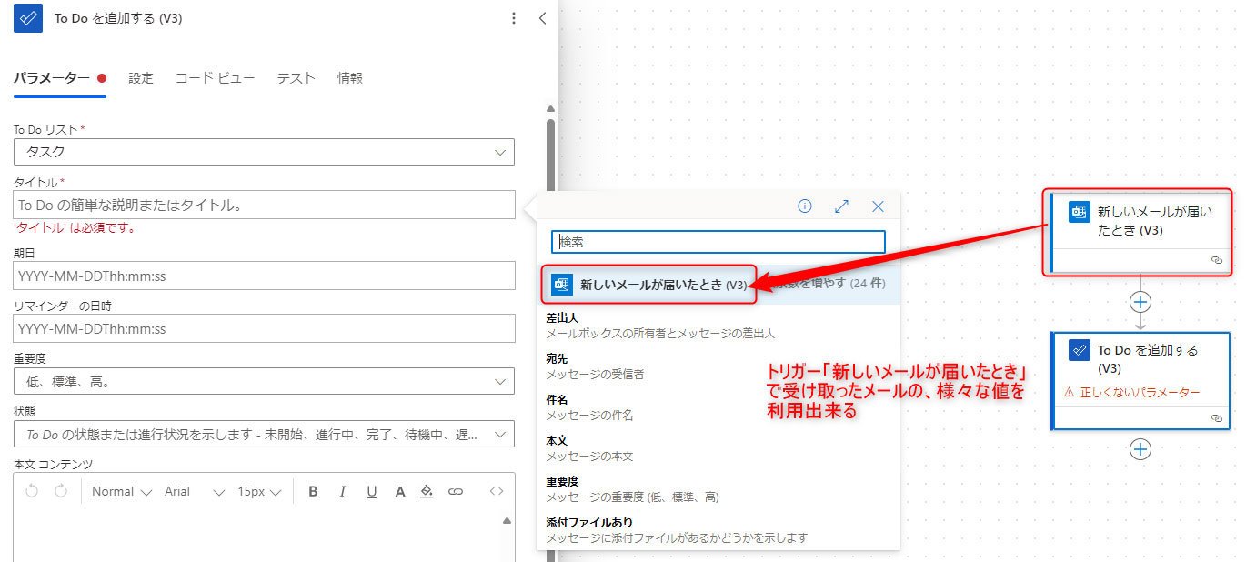The width and height of the screenshot is (1246, 562).
Task: Click the redo icon in the editor toolbar
Action: tap(62, 491)
